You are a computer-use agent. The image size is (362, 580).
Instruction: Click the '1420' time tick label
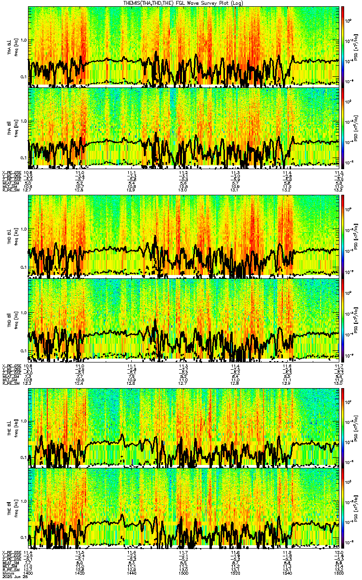tap(80, 573)
